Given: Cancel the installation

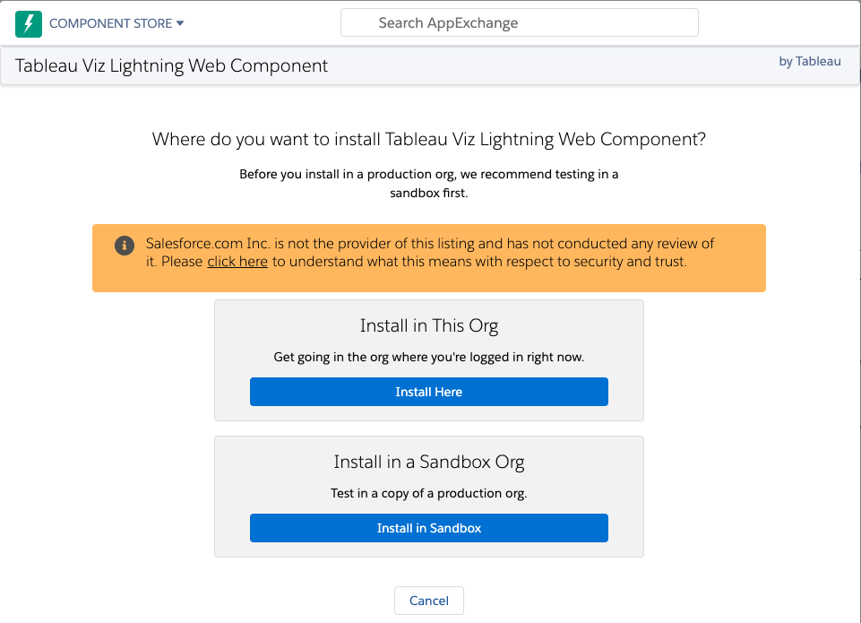Looking at the screenshot, I should (428, 601).
